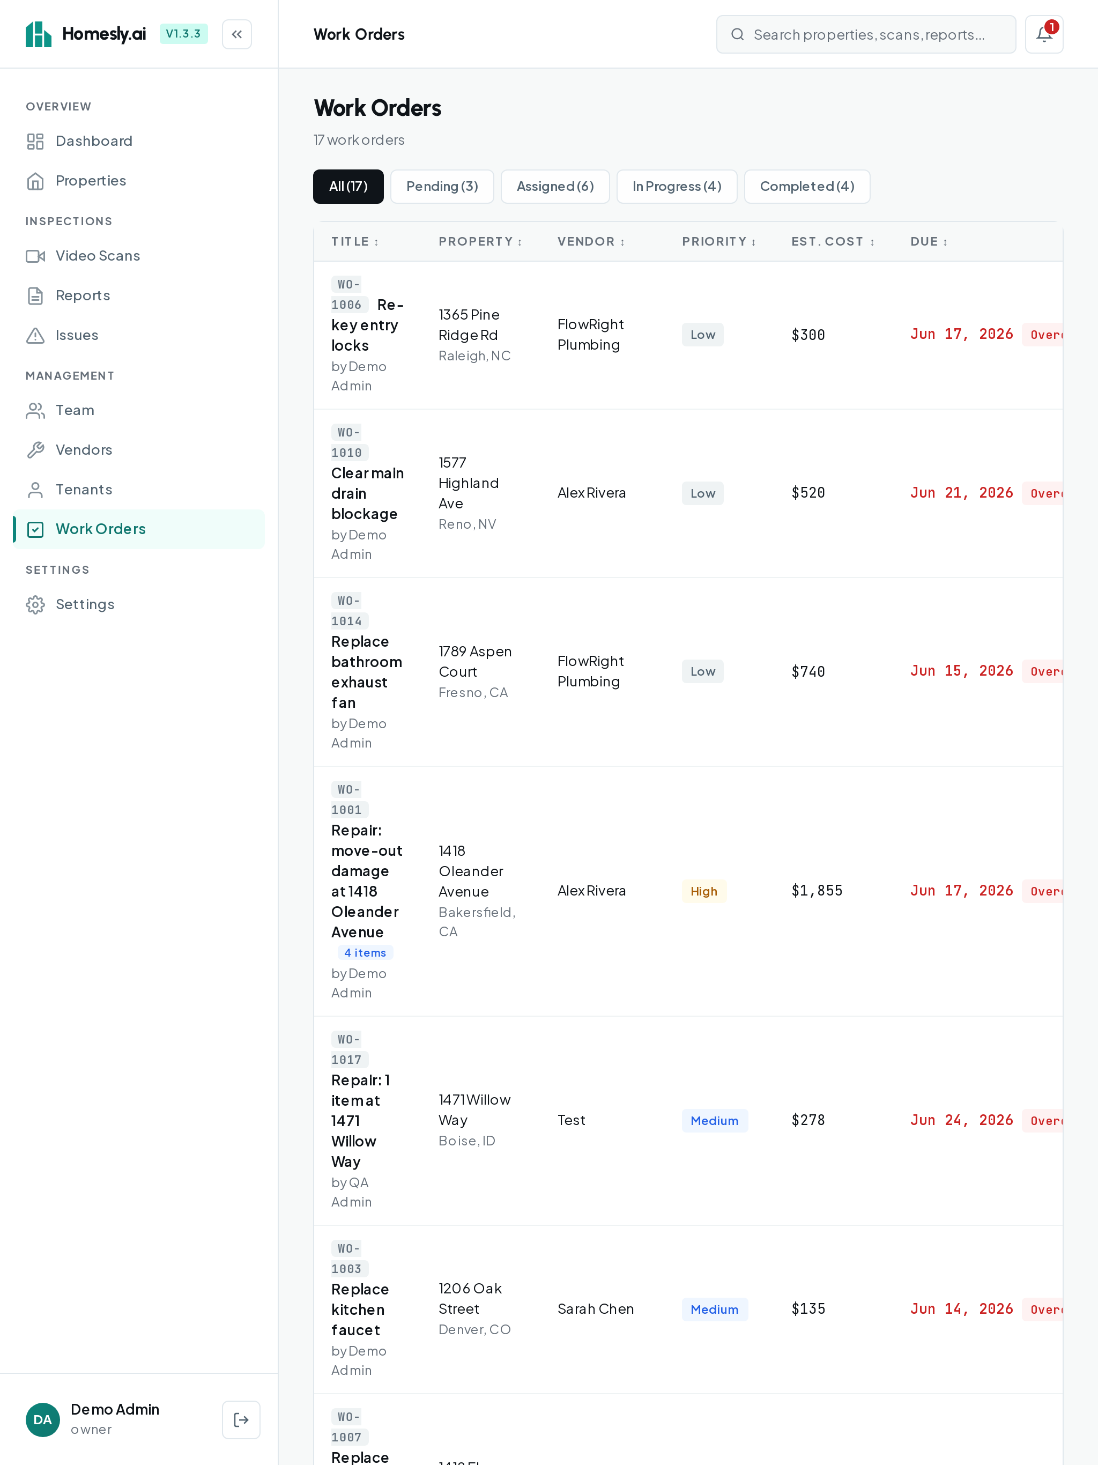Click the Vendors wrench icon
The height and width of the screenshot is (1465, 1098).
[x=35, y=450]
